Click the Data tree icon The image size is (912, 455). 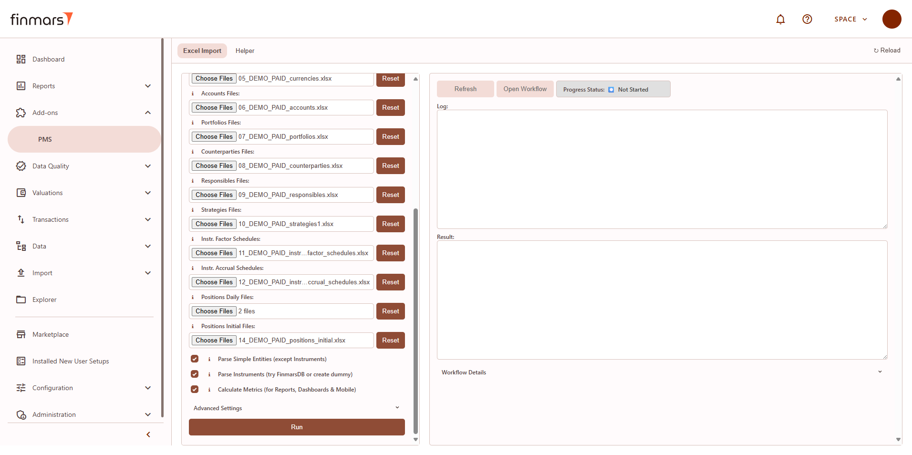click(21, 246)
